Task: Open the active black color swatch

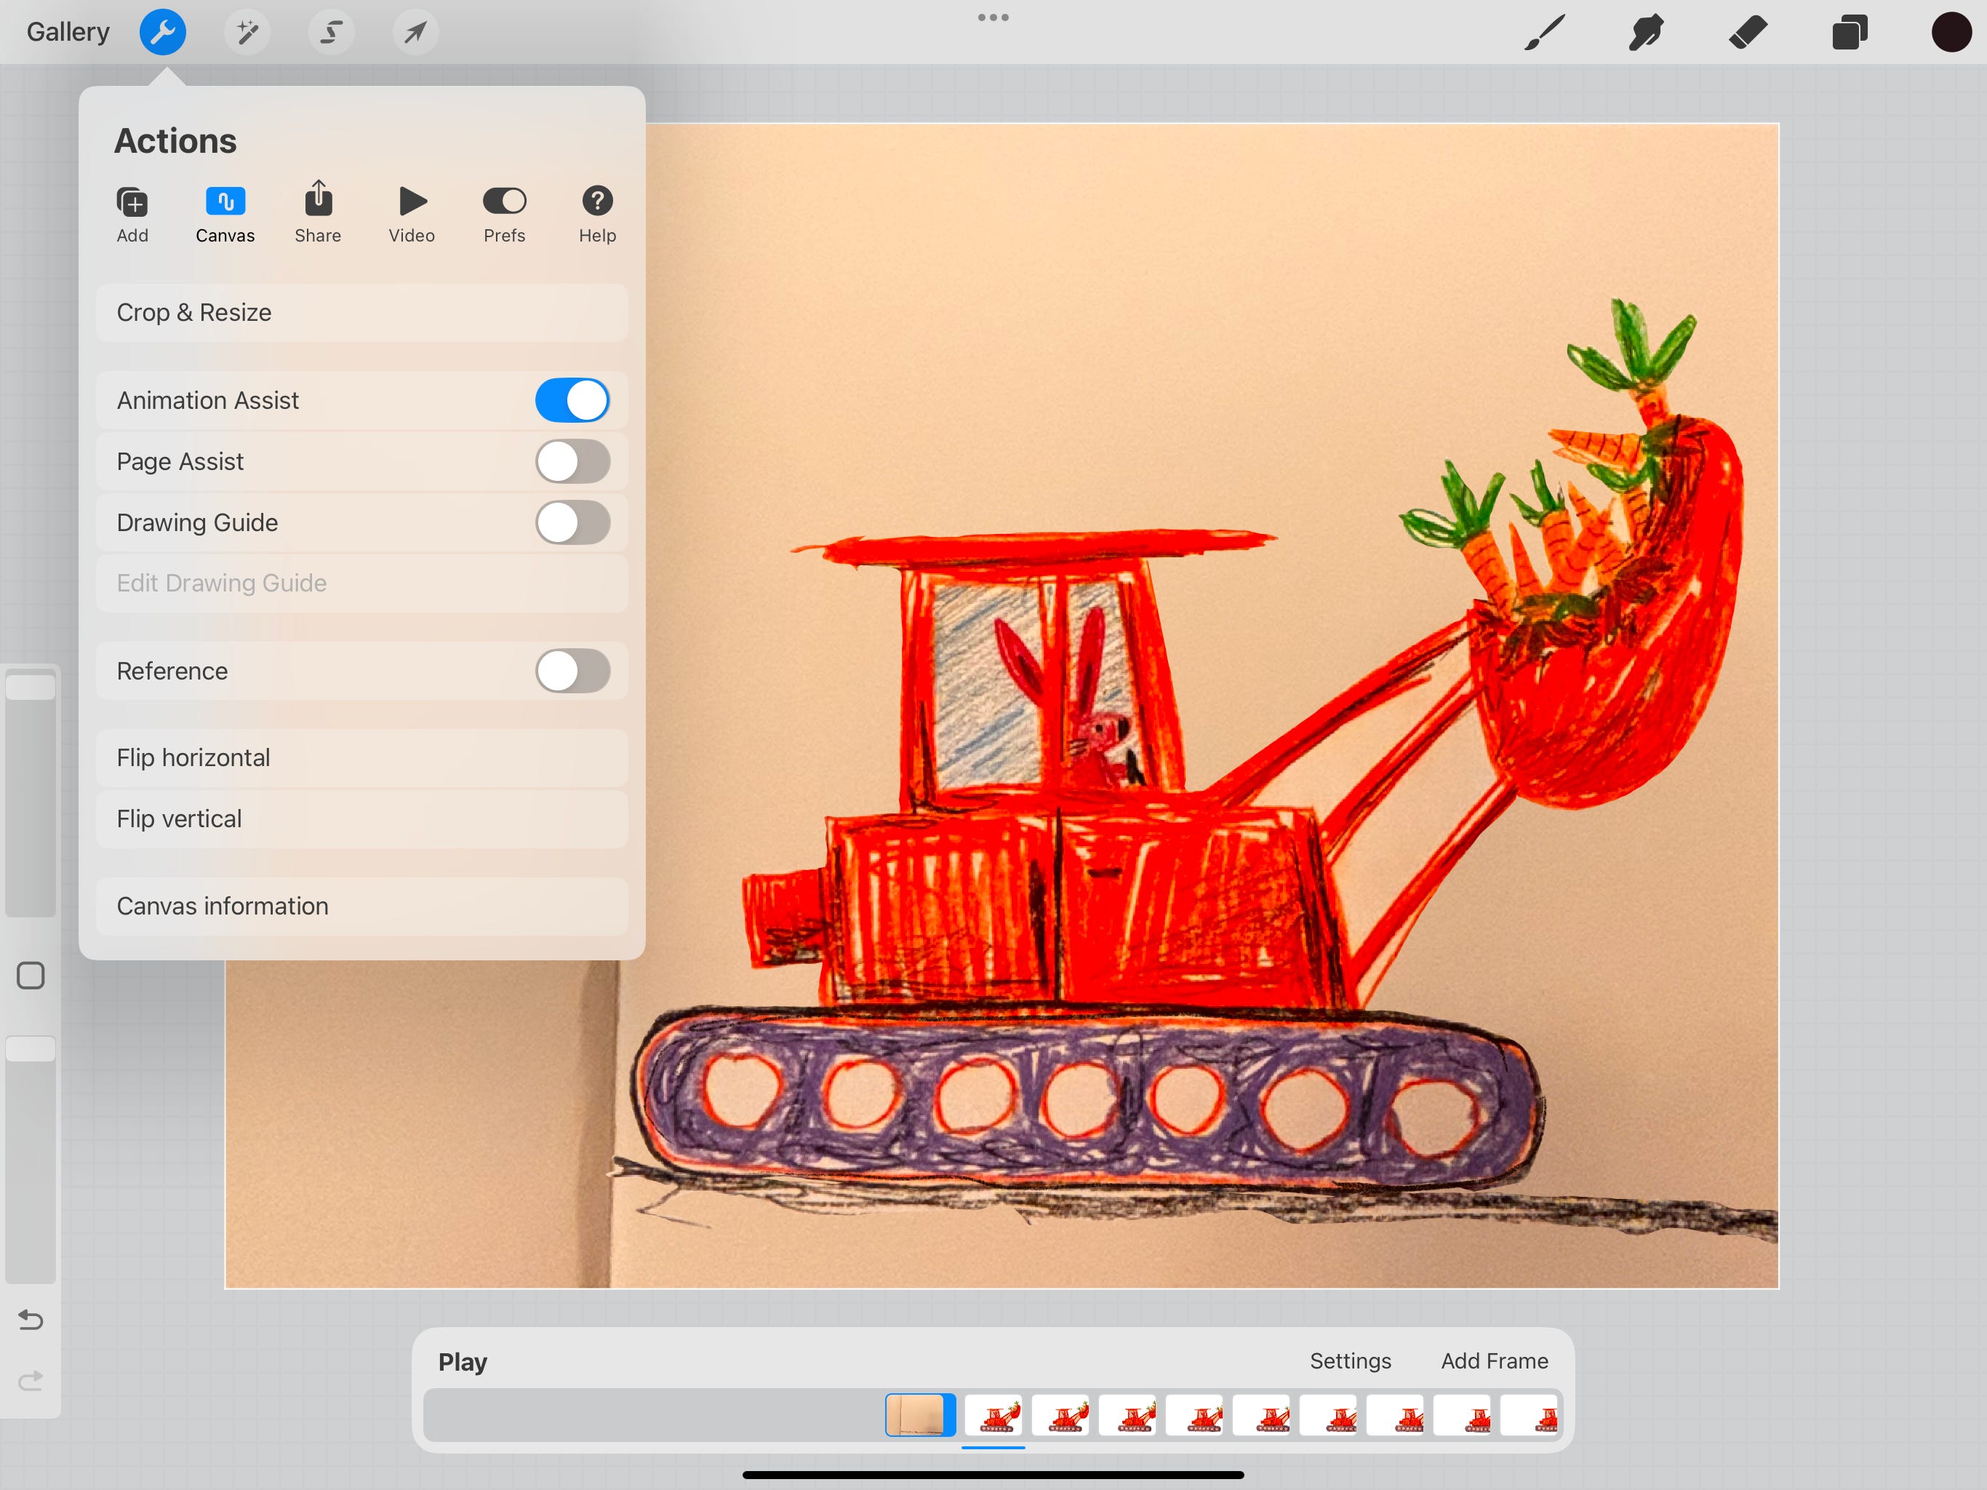Action: [x=1950, y=32]
